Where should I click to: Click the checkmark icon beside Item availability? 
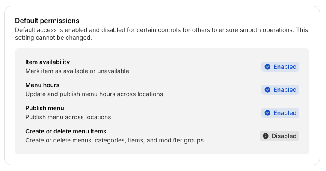(267, 67)
